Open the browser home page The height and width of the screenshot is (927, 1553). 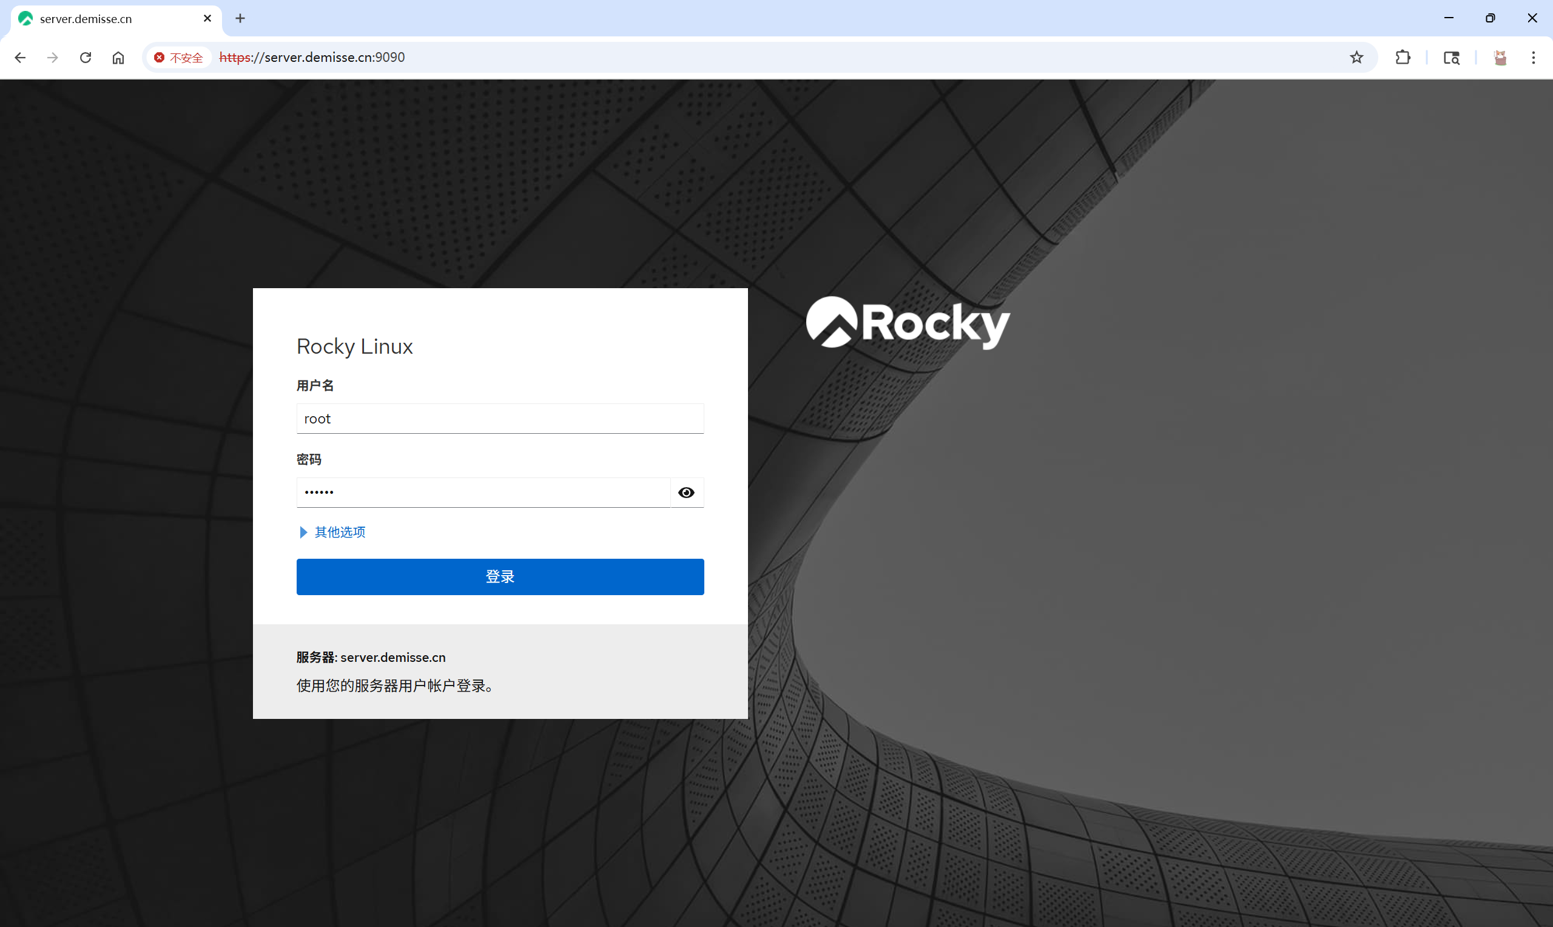point(118,58)
